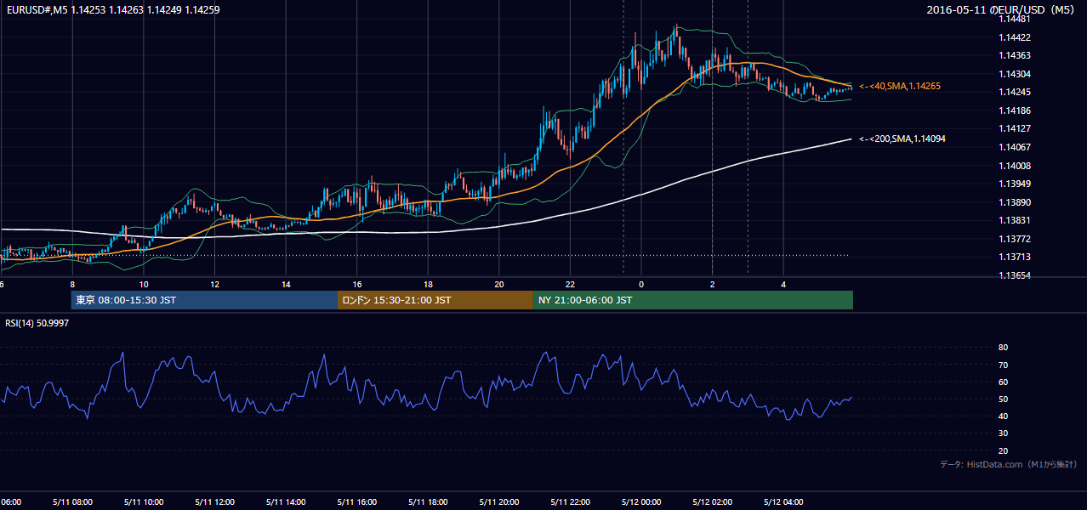The width and height of the screenshot is (1087, 510).
Task: Click price level 1.13654 on axis
Action: (1015, 275)
